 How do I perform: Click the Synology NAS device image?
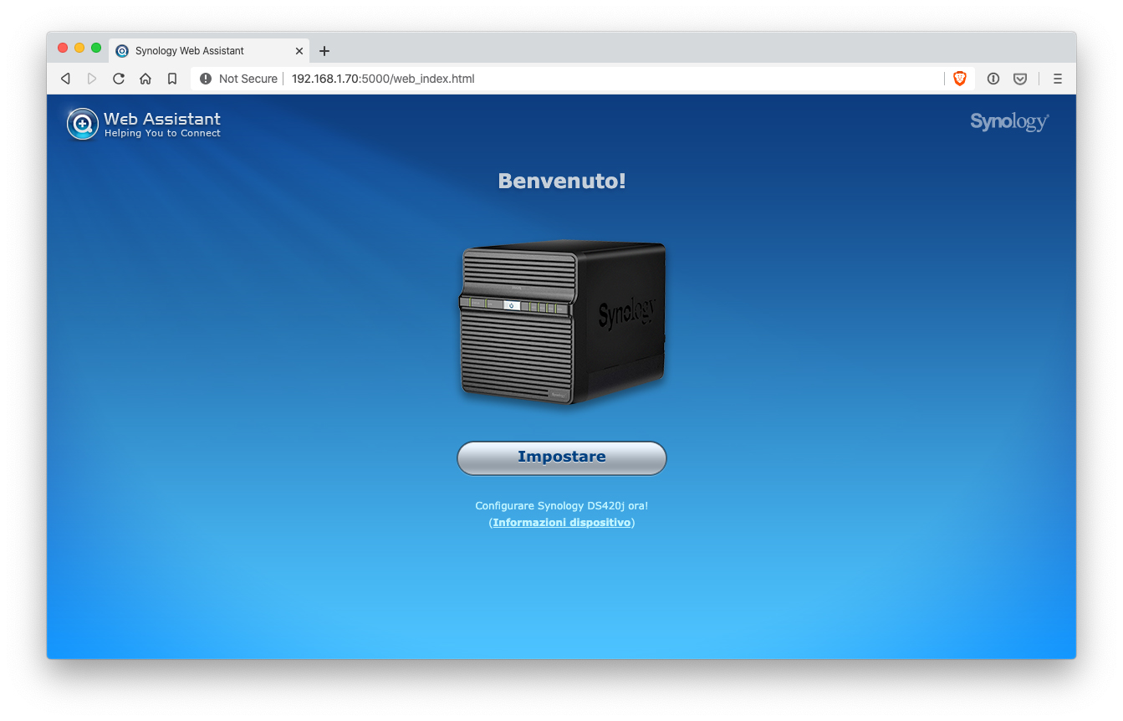click(x=563, y=323)
